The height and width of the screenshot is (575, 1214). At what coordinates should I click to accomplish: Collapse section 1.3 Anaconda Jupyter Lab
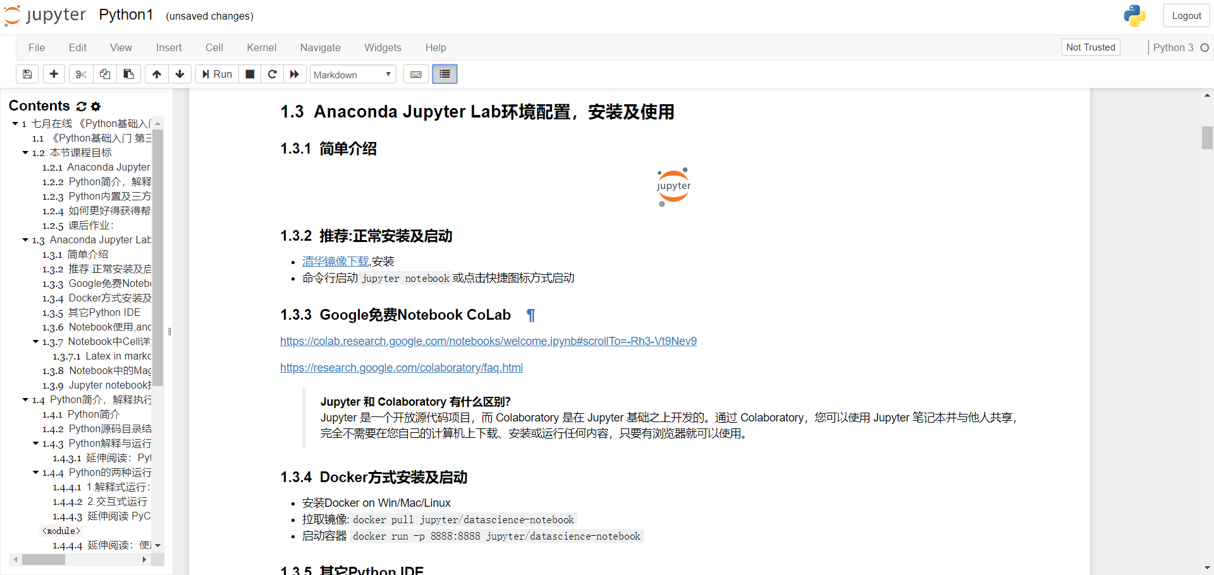[25, 240]
